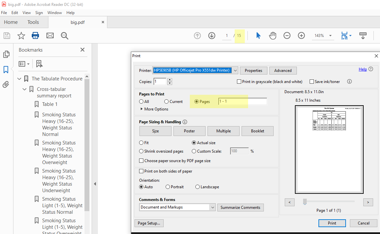Click the Page Setup button

click(x=149, y=223)
